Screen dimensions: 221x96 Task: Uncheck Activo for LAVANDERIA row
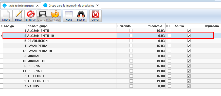click(x=189, y=46)
